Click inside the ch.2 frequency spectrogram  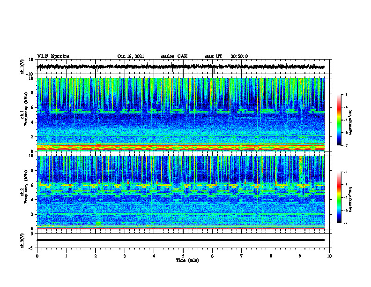(x=181, y=192)
